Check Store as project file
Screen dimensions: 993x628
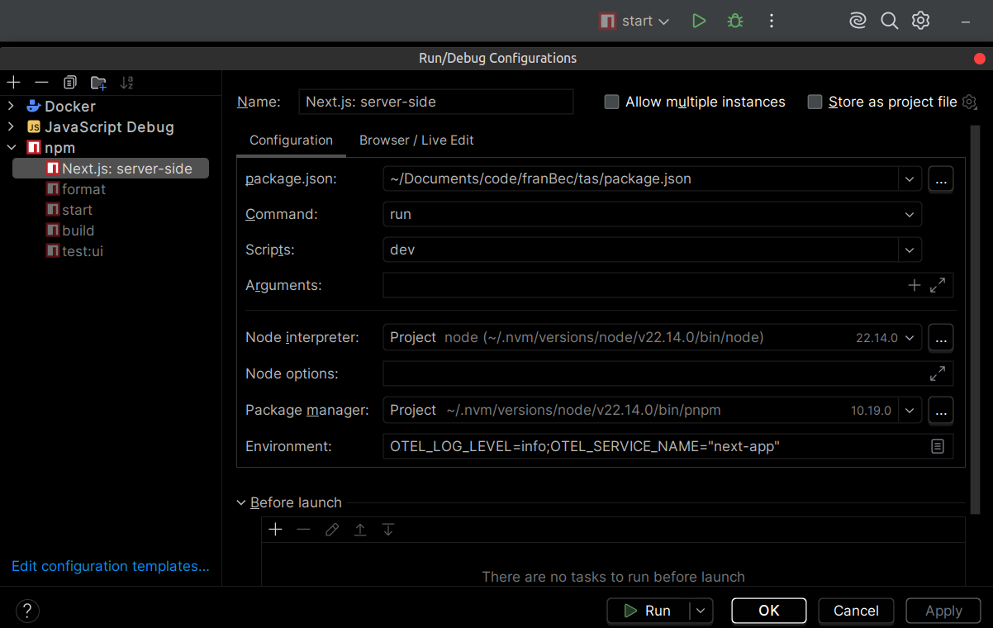pyautogui.click(x=815, y=102)
